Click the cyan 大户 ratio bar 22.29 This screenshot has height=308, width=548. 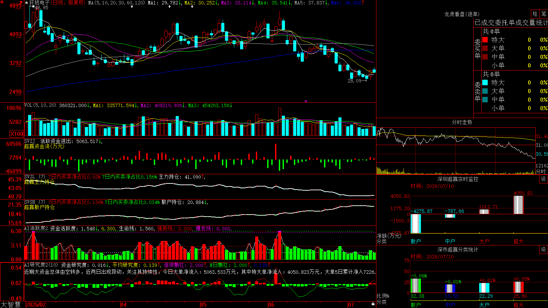point(484,288)
